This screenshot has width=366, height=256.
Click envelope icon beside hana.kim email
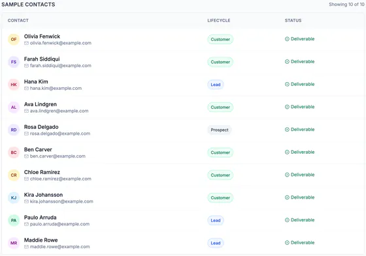pos(26,88)
